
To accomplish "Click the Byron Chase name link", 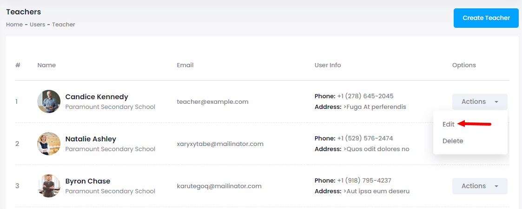I will click(88, 181).
